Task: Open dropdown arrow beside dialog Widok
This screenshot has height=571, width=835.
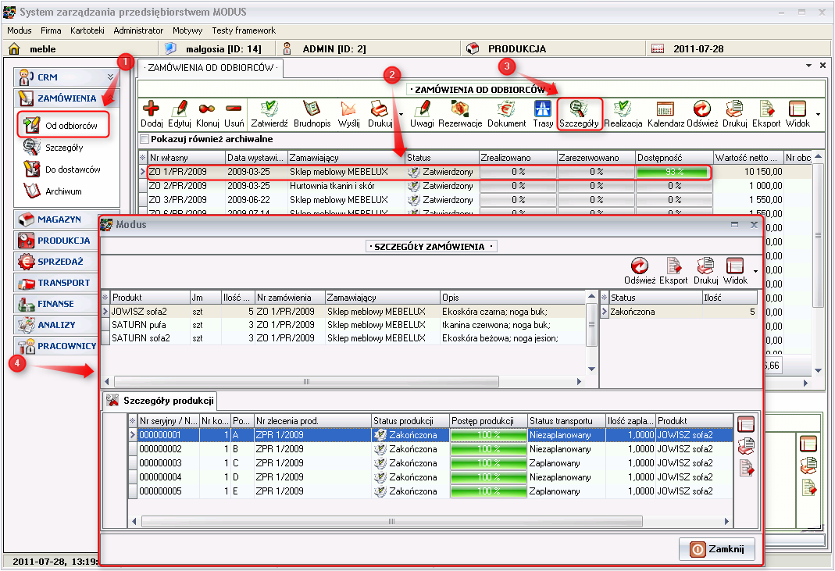Action: (x=755, y=271)
